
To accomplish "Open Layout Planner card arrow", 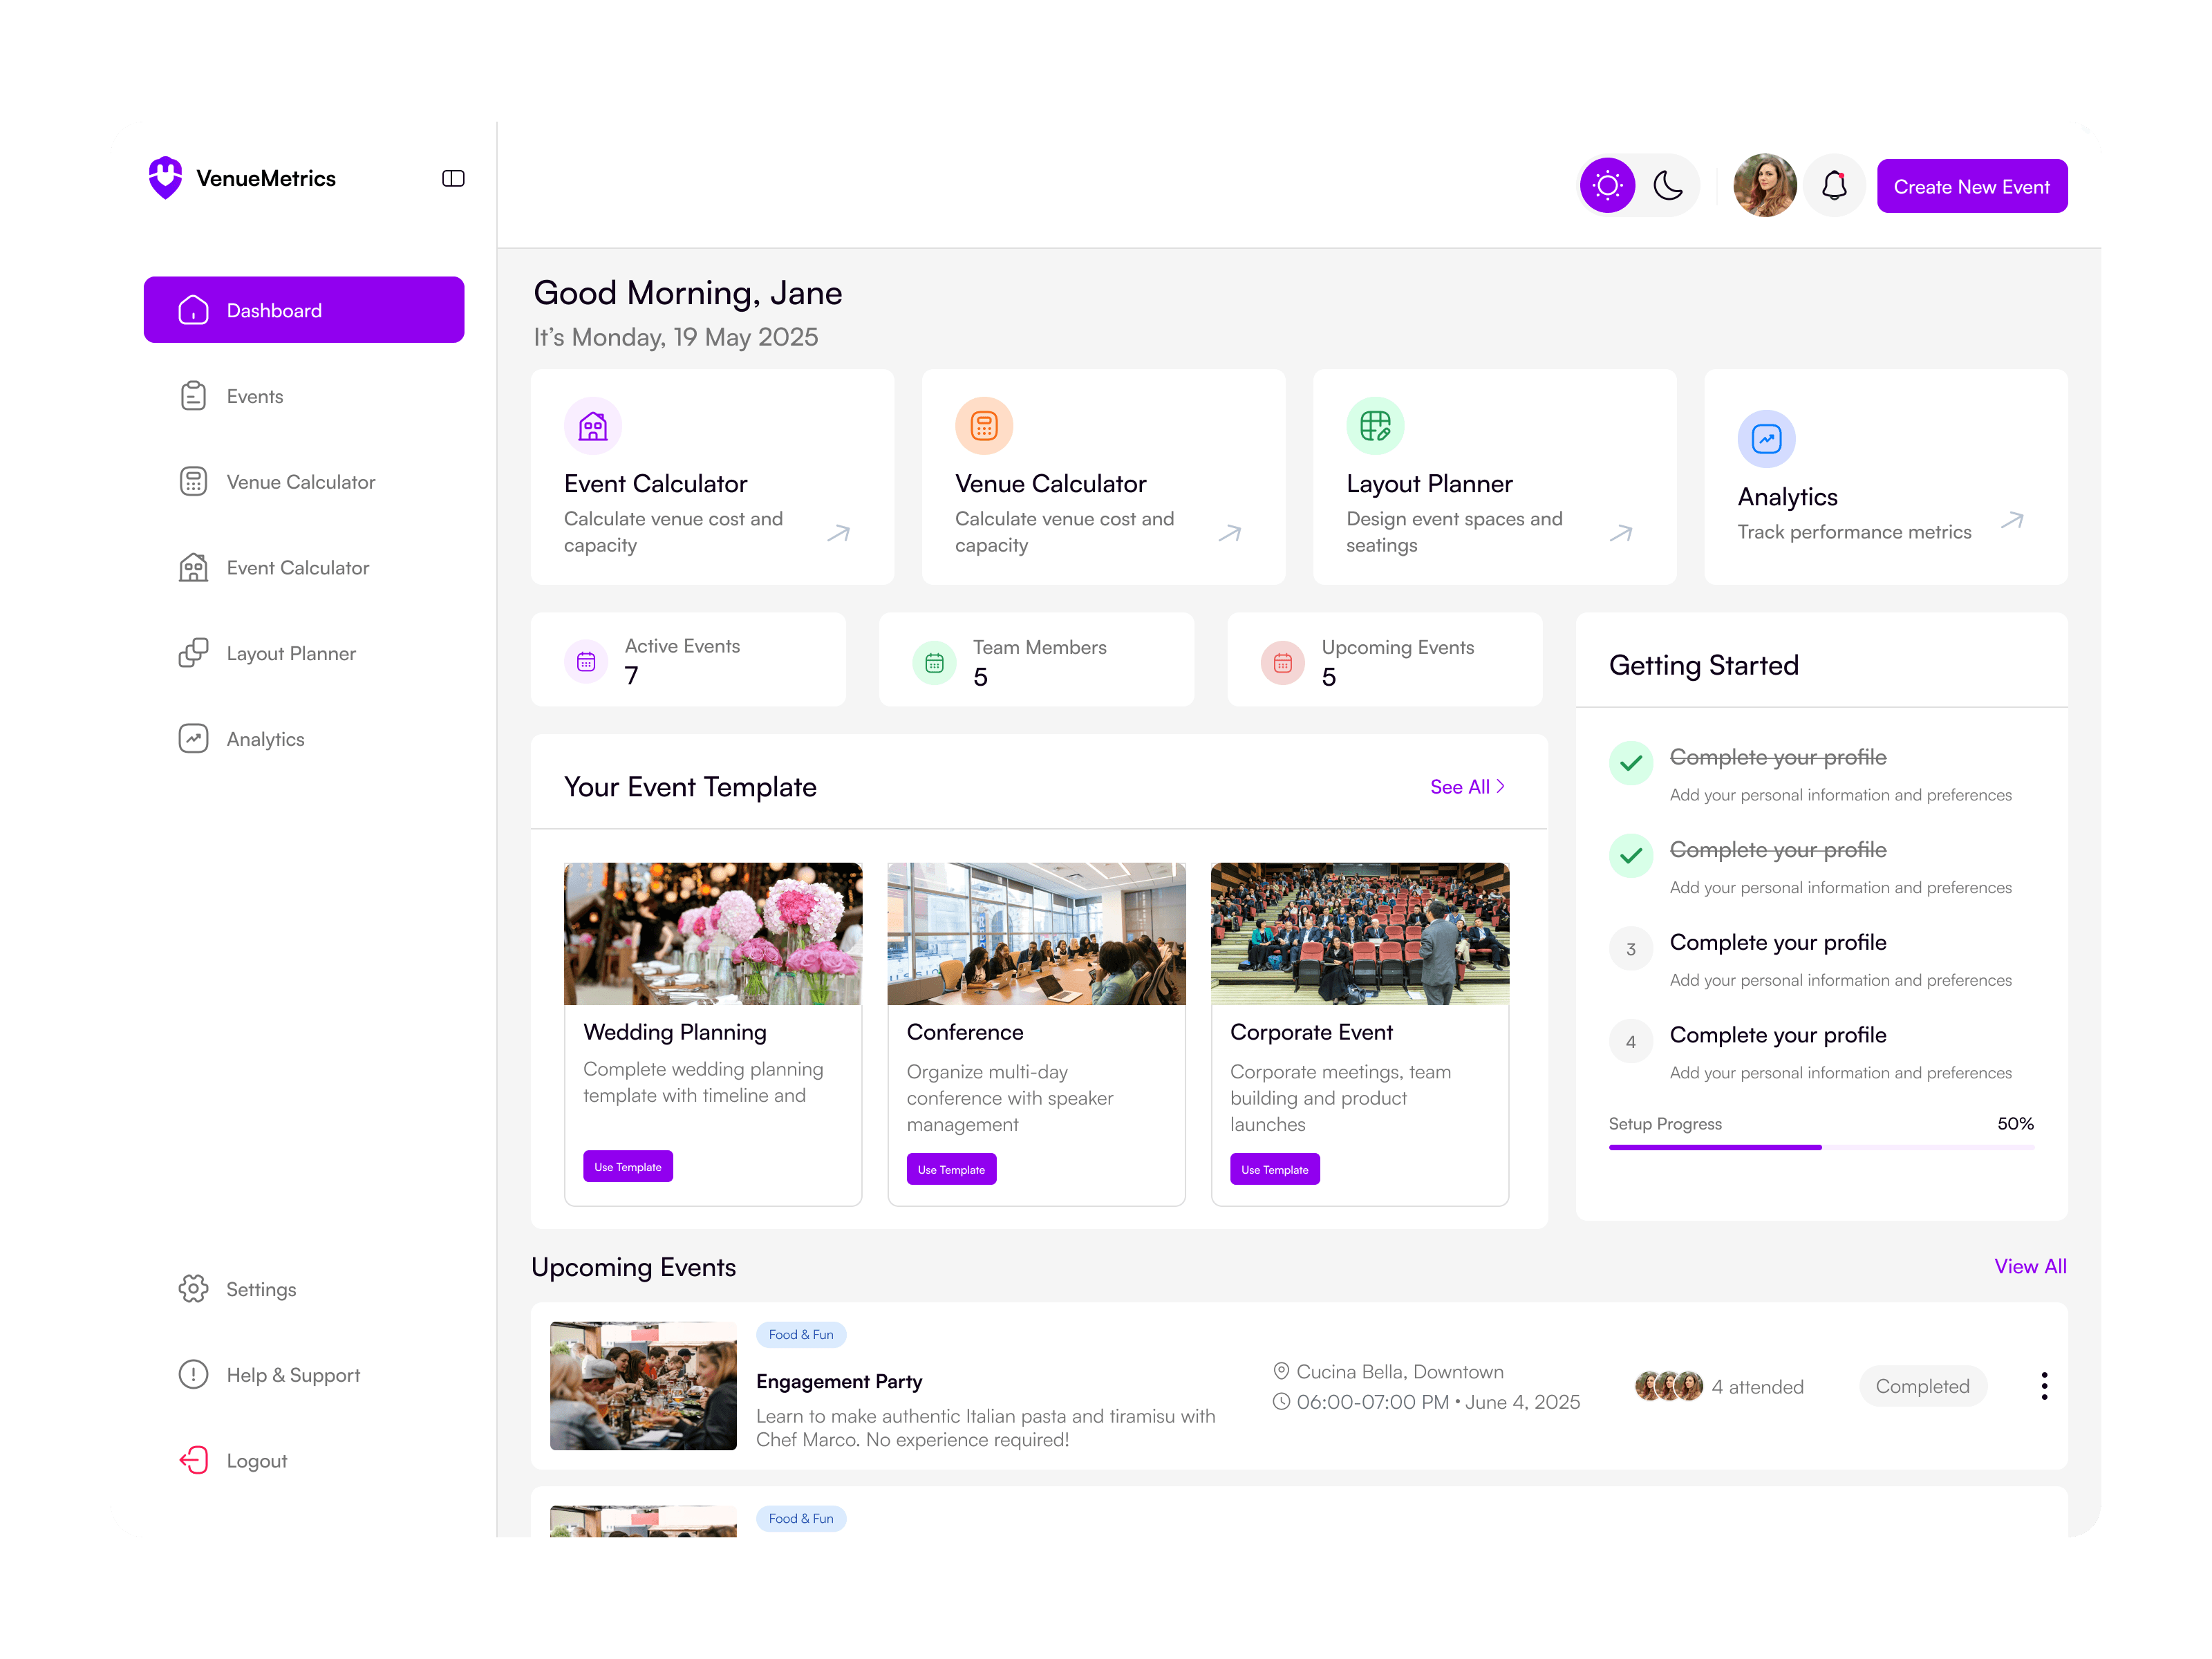I will coord(1620,533).
